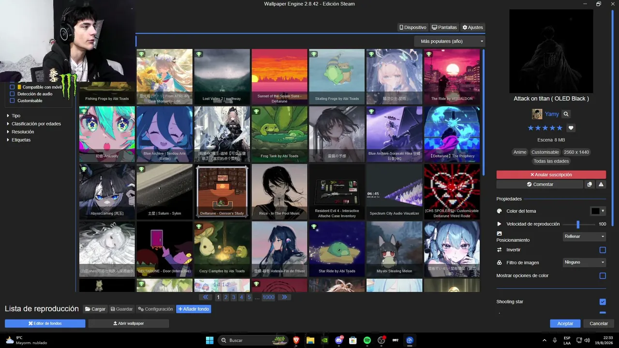Open Brave browser from the taskbar
The image size is (619, 348).
tap(296, 340)
